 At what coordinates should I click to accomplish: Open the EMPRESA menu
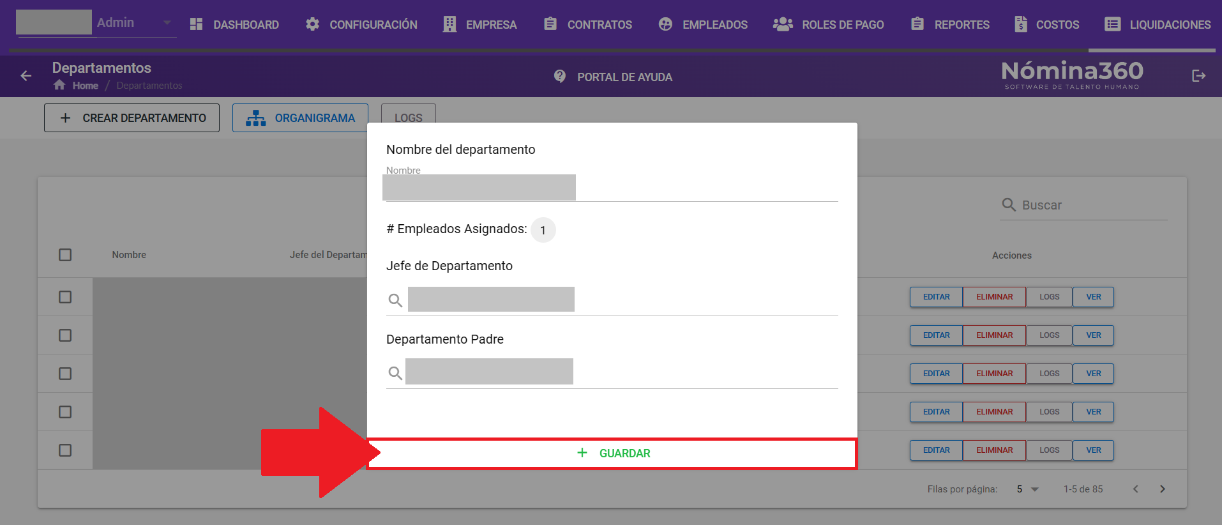[x=480, y=24]
